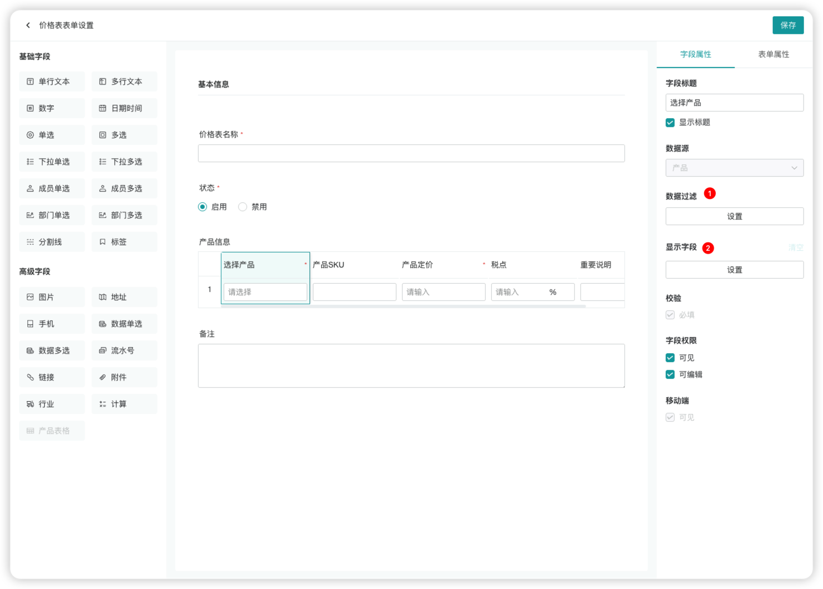Click the 价格表名称 text input
Viewport: 823px width, 589px height.
pos(411,153)
